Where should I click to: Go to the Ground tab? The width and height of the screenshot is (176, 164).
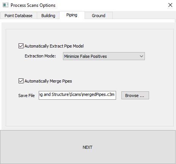tap(99, 16)
